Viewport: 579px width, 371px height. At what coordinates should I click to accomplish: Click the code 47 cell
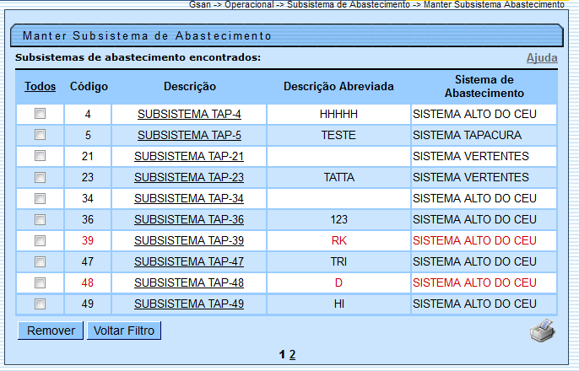88,261
